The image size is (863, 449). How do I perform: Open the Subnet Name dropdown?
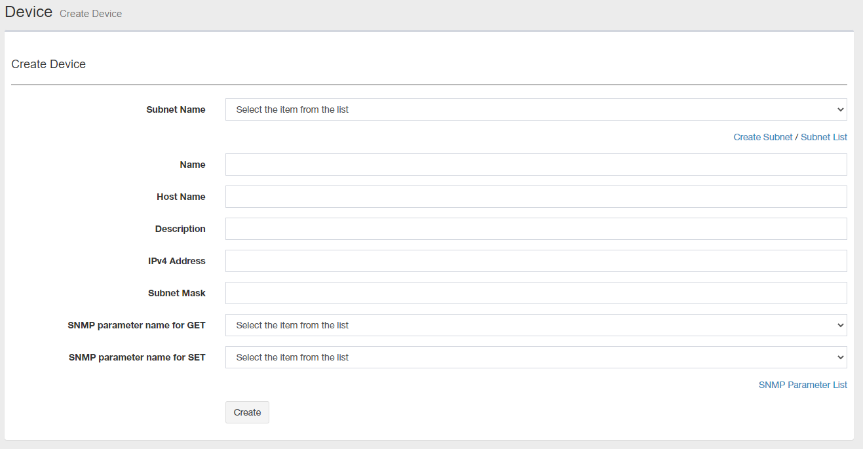tap(535, 109)
